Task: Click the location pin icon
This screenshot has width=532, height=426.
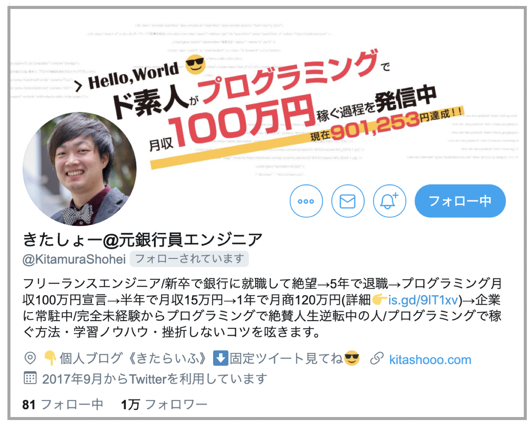Action: click(30, 358)
